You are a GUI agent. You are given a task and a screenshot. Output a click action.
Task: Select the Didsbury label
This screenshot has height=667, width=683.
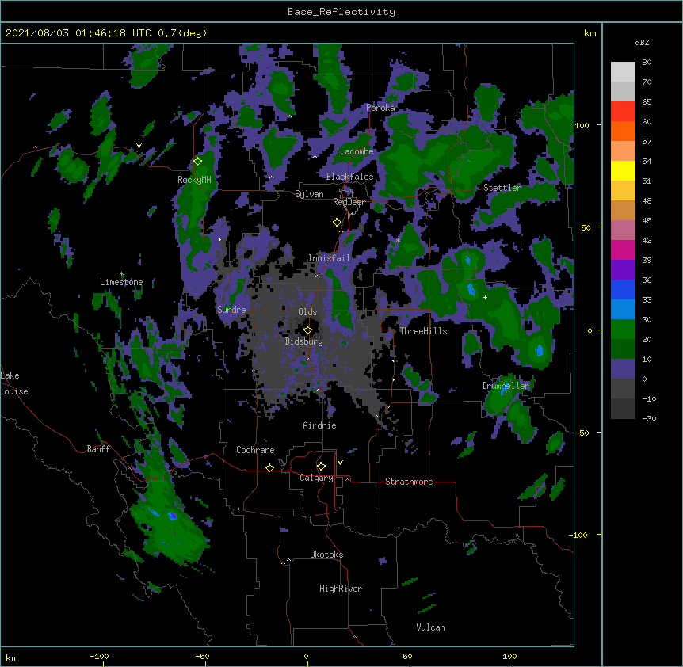[x=304, y=341]
